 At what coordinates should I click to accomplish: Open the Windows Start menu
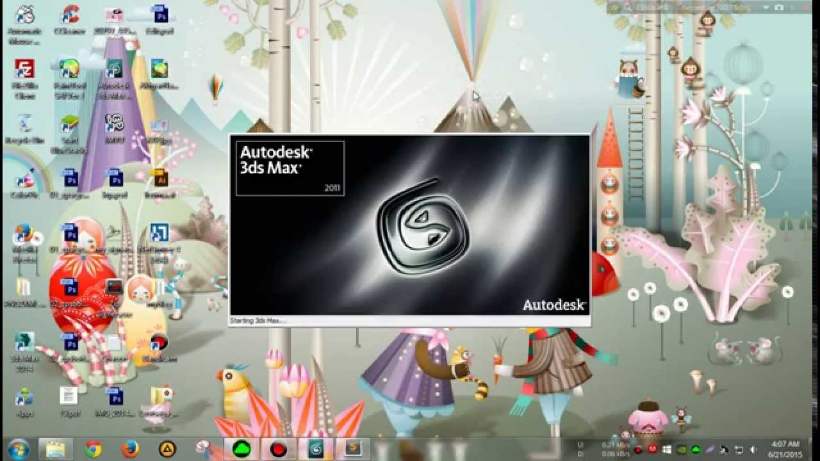(x=19, y=448)
